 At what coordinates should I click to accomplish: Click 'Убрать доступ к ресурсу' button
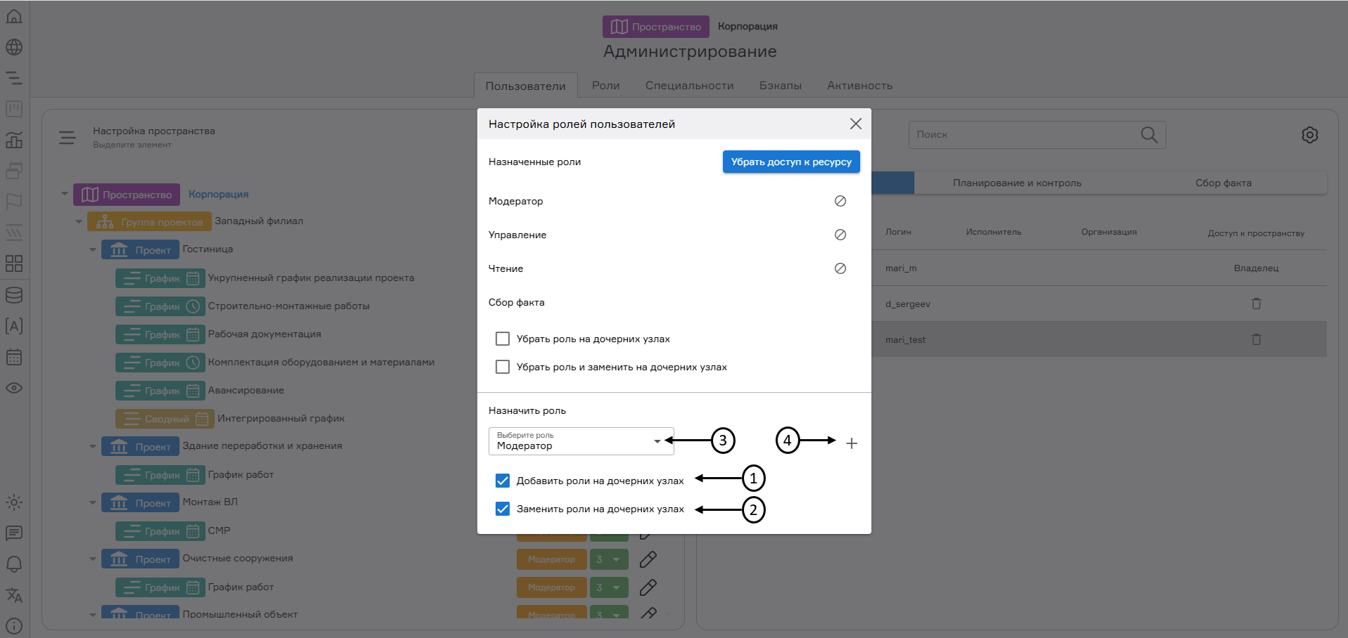(x=790, y=162)
